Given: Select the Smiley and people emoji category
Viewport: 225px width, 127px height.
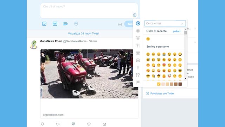Looking at the screenshot, I should pos(138,31).
